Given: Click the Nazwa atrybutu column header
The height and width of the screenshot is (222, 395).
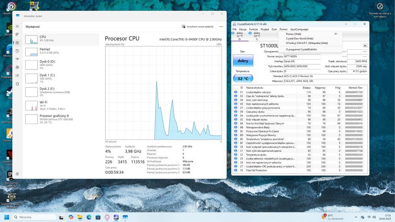Looking at the screenshot, I should pos(271,88).
